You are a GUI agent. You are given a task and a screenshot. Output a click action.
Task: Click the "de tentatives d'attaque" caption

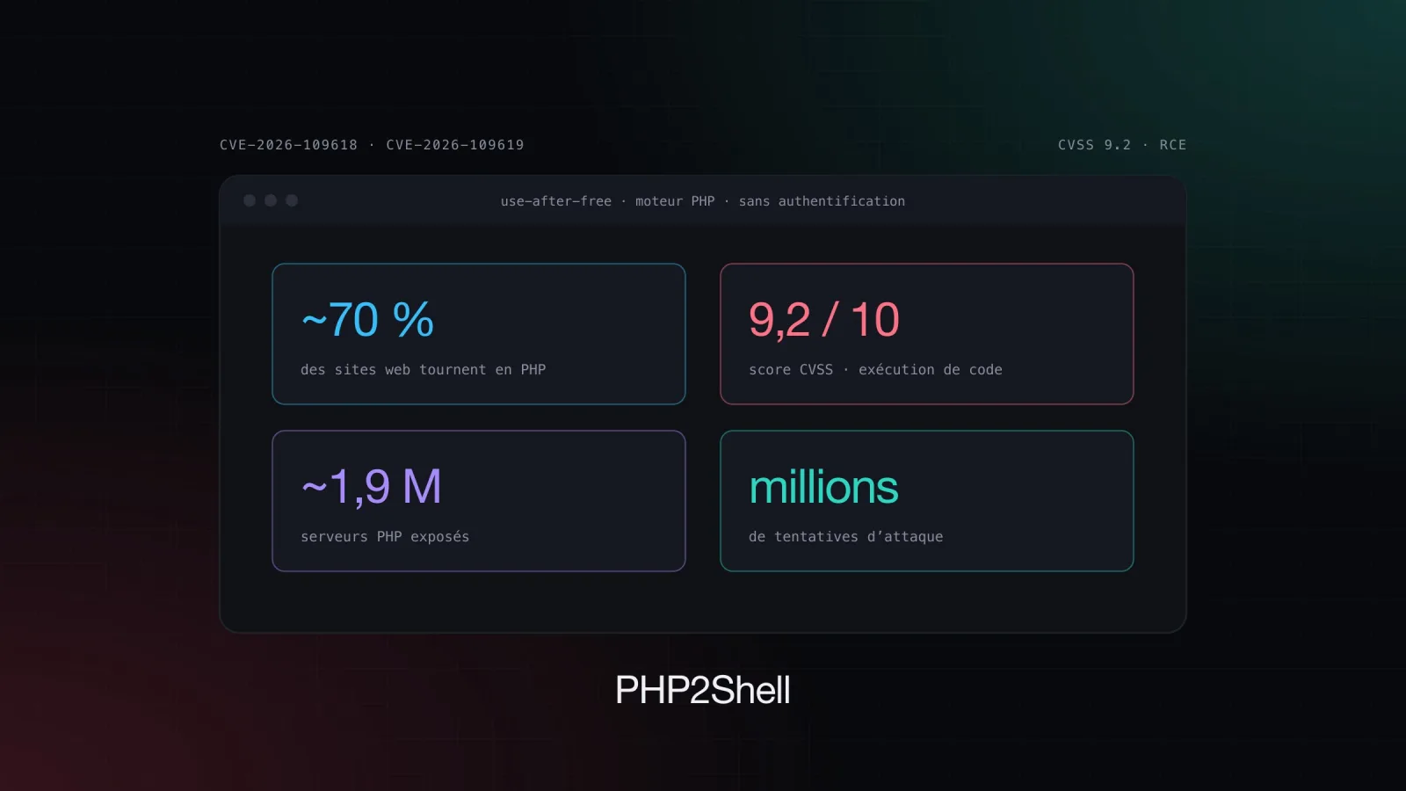click(845, 537)
